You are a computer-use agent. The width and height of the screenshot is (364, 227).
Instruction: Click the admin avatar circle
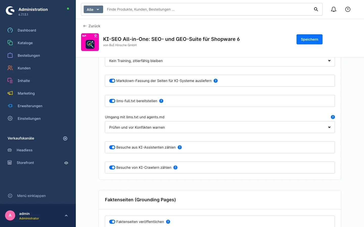click(x=10, y=215)
